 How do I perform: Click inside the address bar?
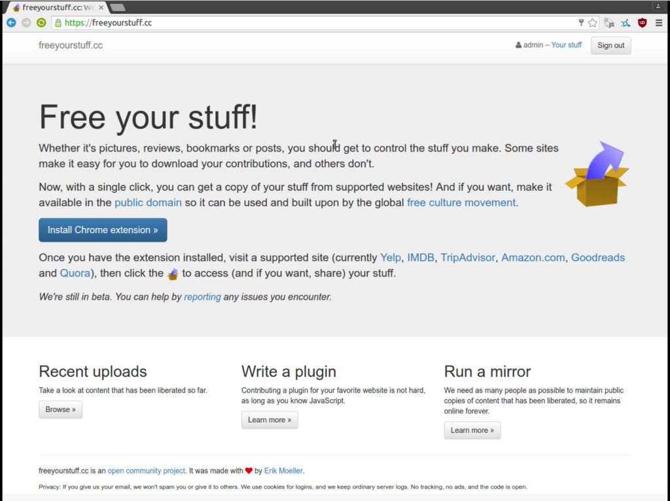pos(262,22)
